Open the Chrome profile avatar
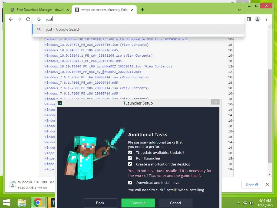The image size is (277, 208). [x=258, y=19]
